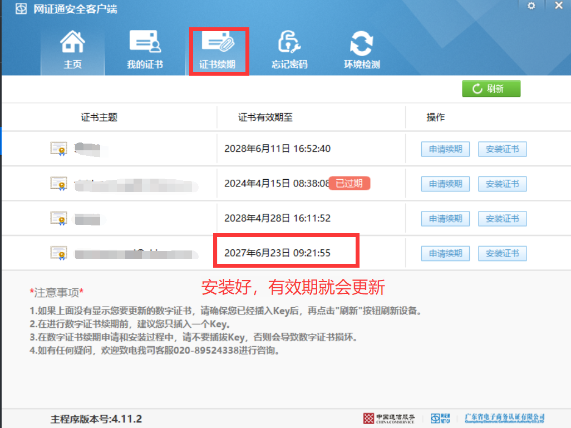
Task: Click 安装证书 for certificate expiring 2028年6月11日
Action: [502, 149]
